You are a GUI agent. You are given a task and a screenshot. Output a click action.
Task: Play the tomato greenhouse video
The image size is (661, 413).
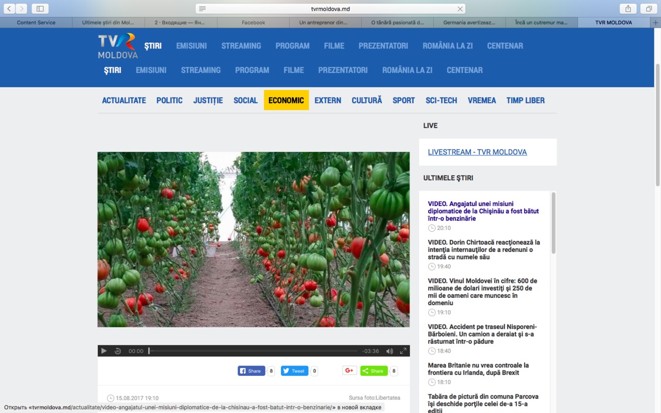[x=104, y=351]
